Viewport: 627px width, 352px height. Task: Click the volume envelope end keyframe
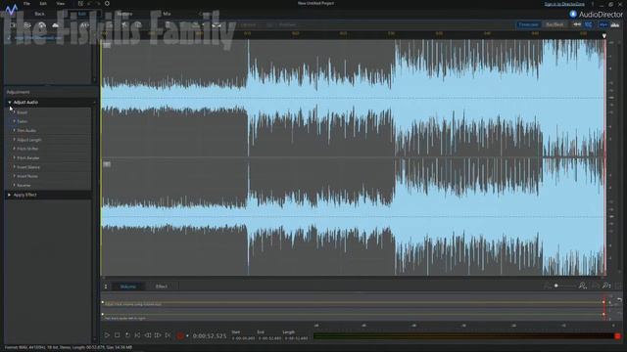click(x=603, y=302)
